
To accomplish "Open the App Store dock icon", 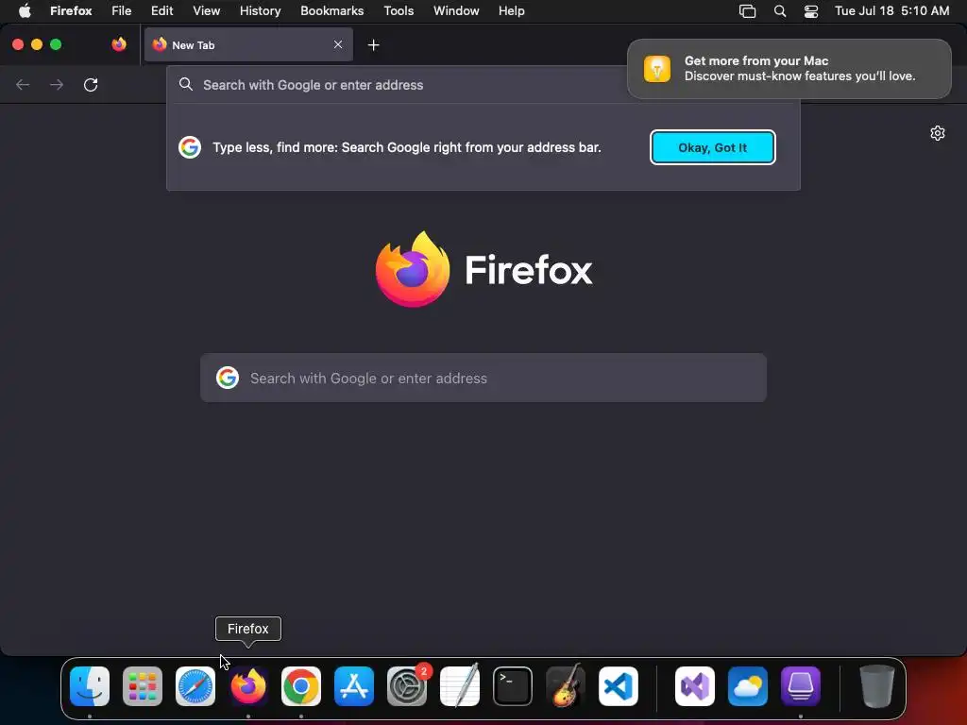I will pyautogui.click(x=354, y=686).
